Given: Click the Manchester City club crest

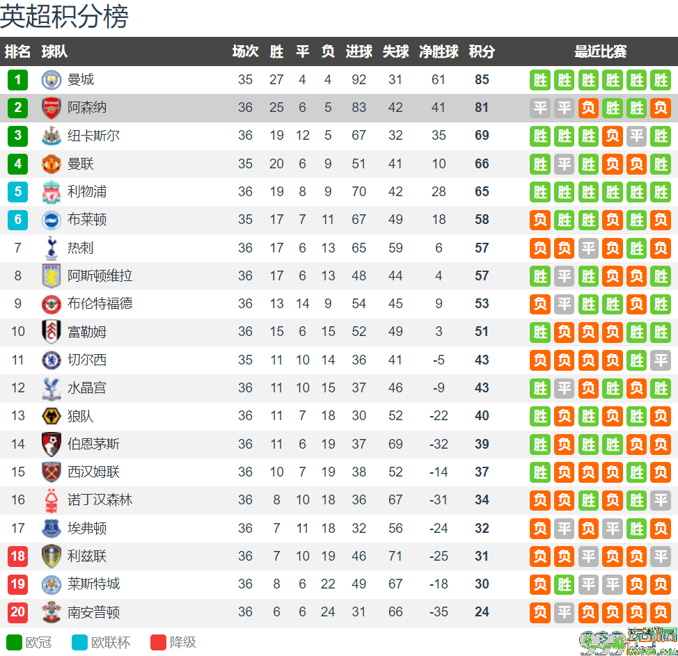Looking at the screenshot, I should coord(51,80).
